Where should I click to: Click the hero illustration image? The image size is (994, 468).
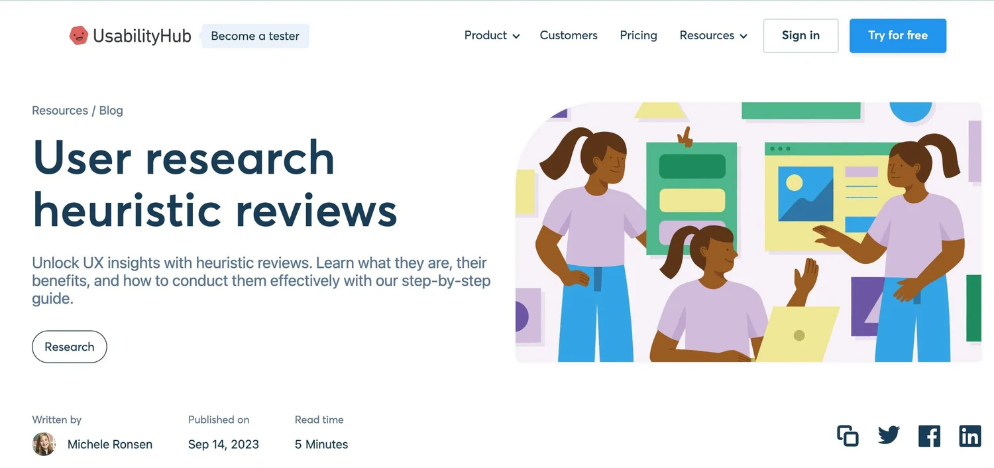pyautogui.click(x=747, y=232)
